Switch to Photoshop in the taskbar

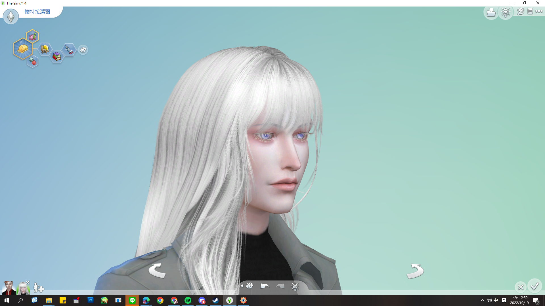click(90, 300)
